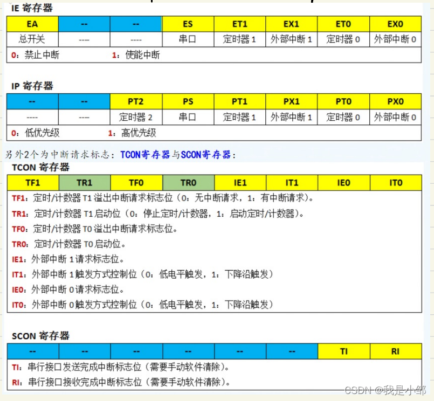Click the ET0 header cell
This screenshot has width=434, height=401.
click(343, 24)
